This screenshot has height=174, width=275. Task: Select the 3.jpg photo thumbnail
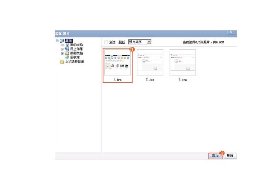tap(183, 62)
